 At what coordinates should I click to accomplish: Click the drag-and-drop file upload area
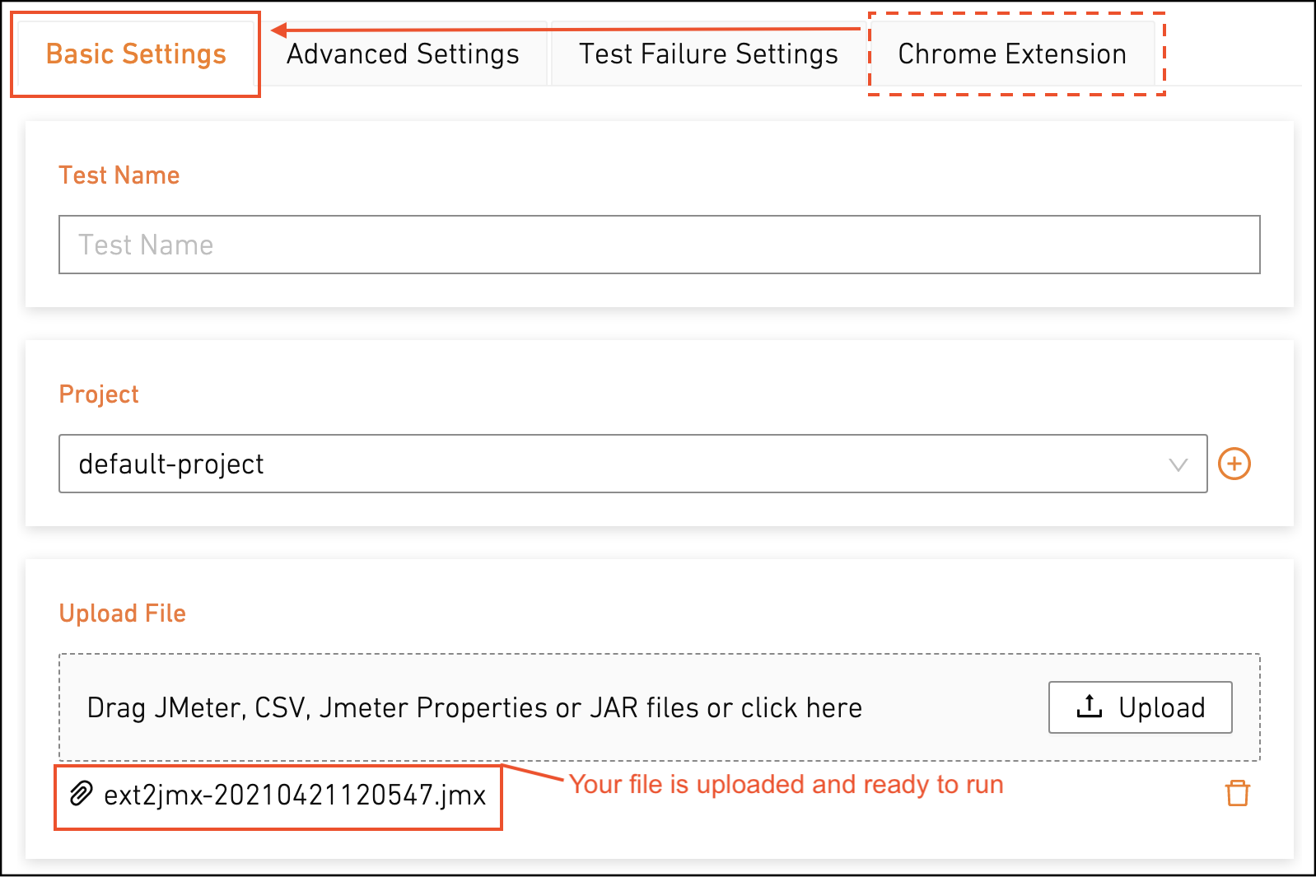point(659,707)
